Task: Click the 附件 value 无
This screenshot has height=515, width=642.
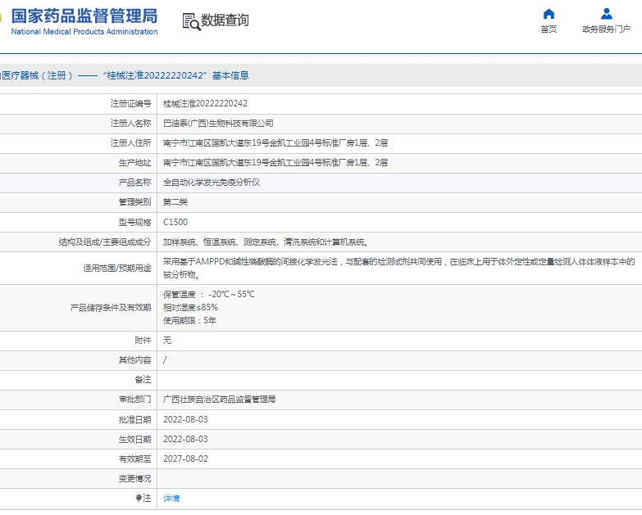Action: point(167,340)
